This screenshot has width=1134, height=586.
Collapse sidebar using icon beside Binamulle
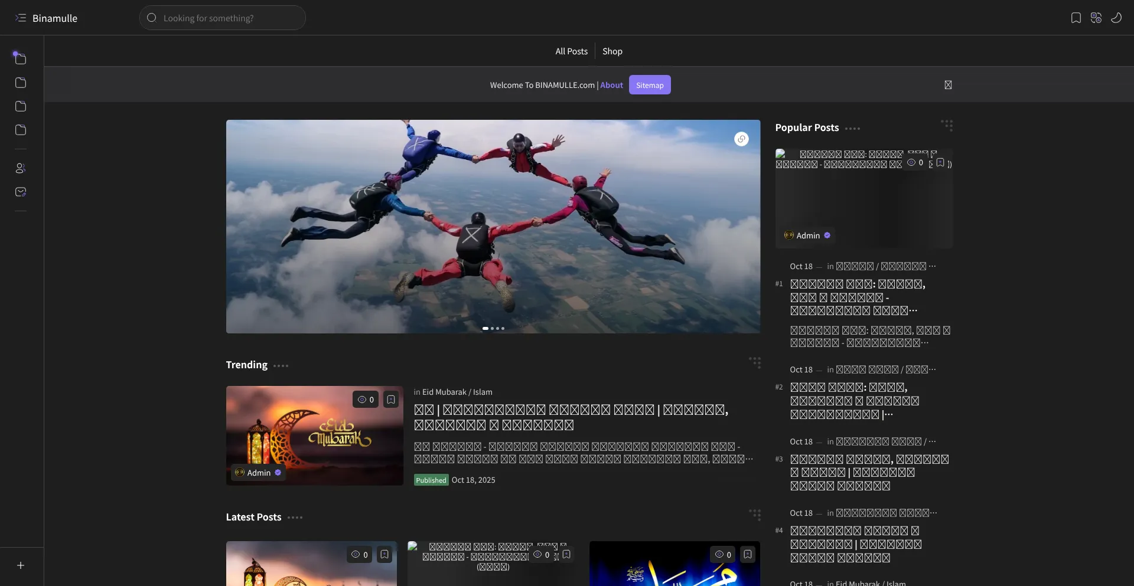(21, 18)
